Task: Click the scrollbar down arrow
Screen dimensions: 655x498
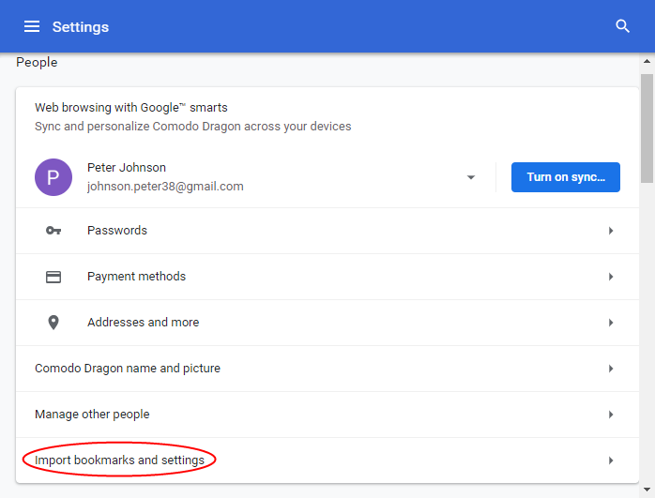Action: (647, 490)
